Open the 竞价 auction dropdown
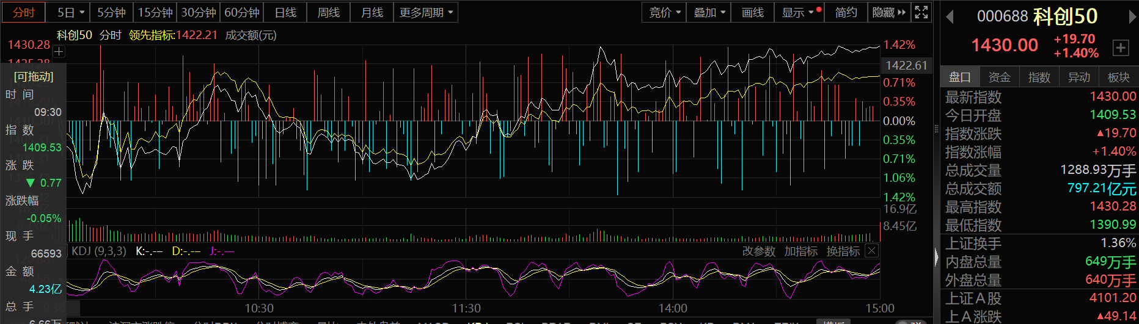This screenshot has height=324, width=1139. [664, 12]
